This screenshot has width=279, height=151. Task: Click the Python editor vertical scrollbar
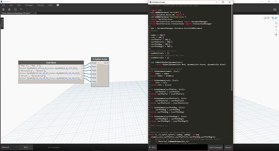click(232, 48)
